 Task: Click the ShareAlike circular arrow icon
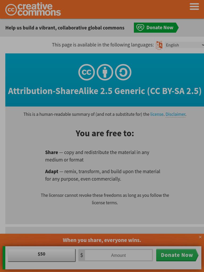[123, 72]
